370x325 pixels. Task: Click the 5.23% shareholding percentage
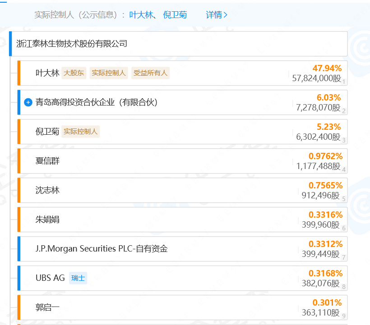328,127
